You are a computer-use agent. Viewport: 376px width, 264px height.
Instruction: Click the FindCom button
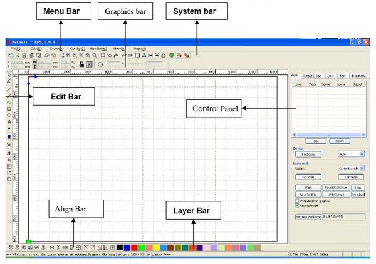tap(308, 155)
